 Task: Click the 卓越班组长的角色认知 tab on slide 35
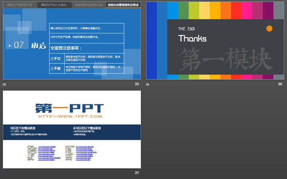88,5
